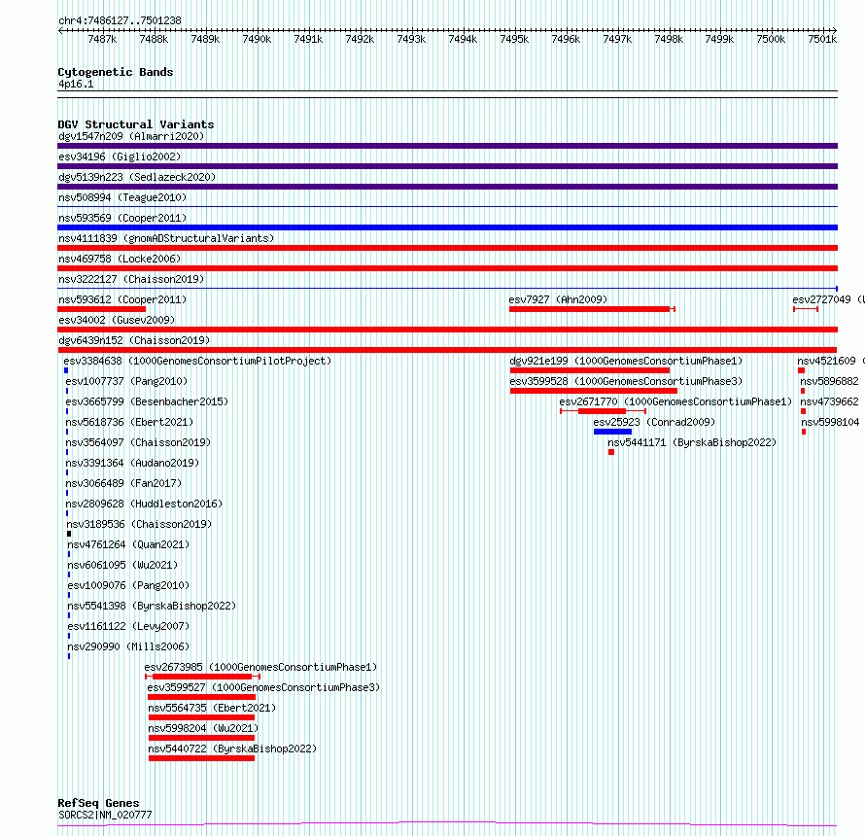Open esv25923 (Conrad2009) variant
865x836 pixels.
pos(654,422)
